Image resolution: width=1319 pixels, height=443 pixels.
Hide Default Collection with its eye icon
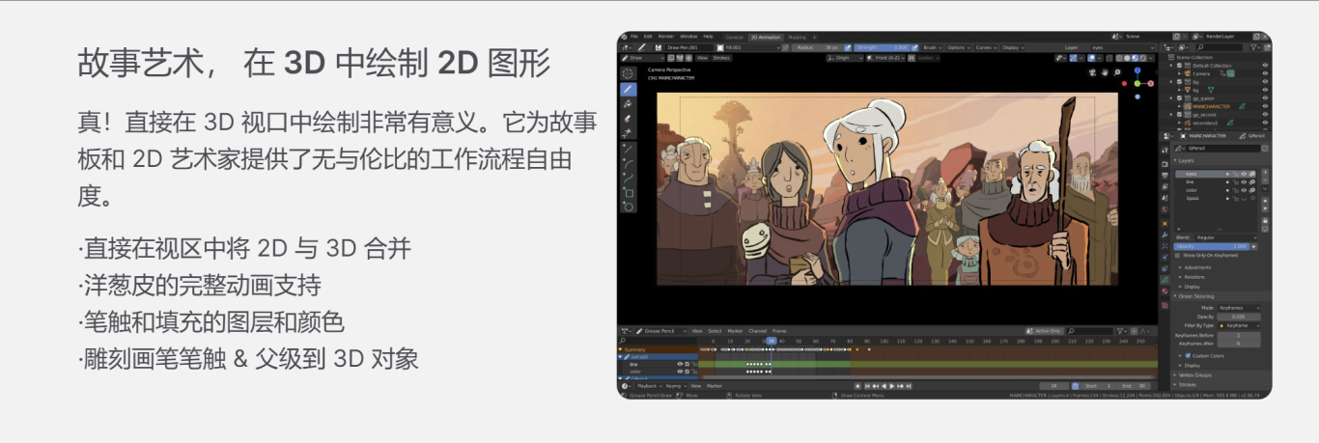tap(1265, 66)
